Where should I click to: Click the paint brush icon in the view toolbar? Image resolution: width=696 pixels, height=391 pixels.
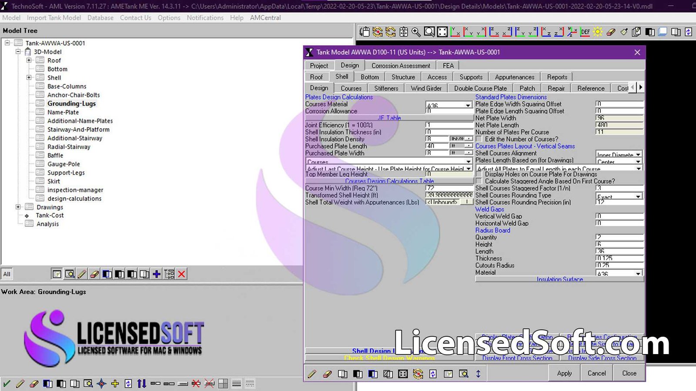click(624, 32)
